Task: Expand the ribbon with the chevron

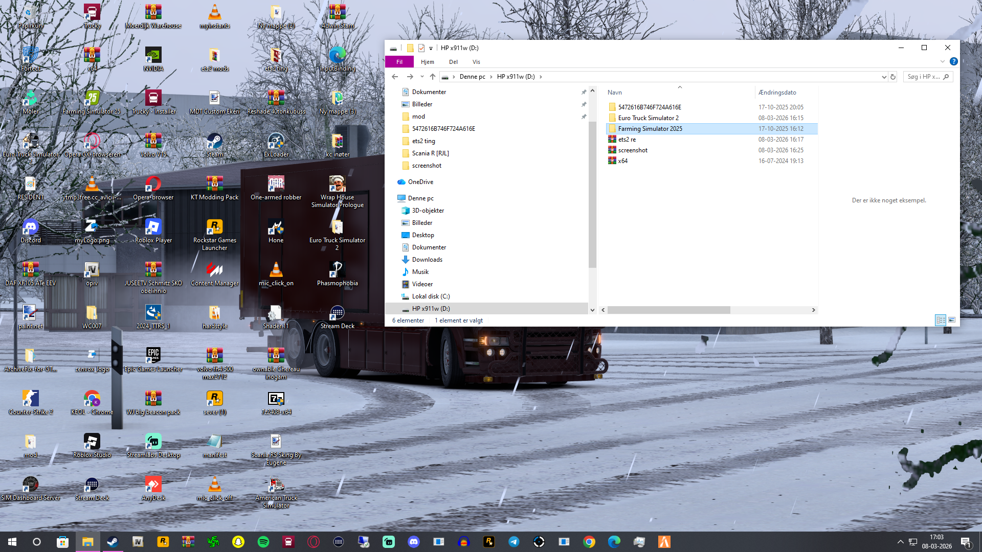Action: [942, 61]
